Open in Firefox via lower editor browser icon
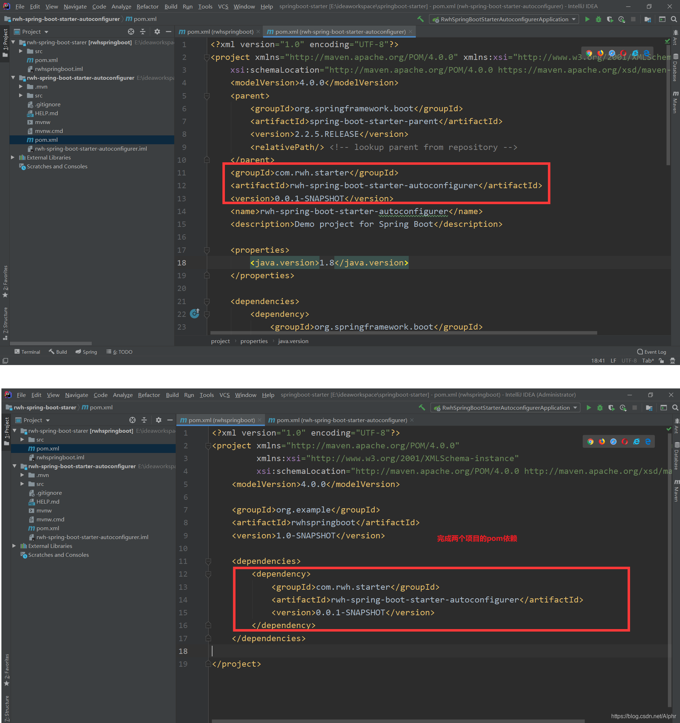 coord(602,442)
